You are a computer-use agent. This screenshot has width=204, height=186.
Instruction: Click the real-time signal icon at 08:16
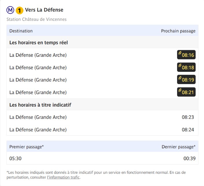click(x=180, y=53)
